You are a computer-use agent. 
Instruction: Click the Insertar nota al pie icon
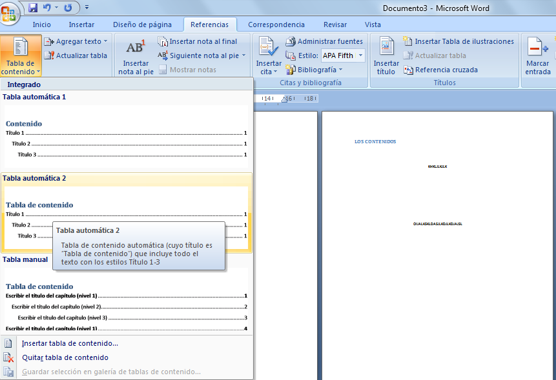pos(136,48)
